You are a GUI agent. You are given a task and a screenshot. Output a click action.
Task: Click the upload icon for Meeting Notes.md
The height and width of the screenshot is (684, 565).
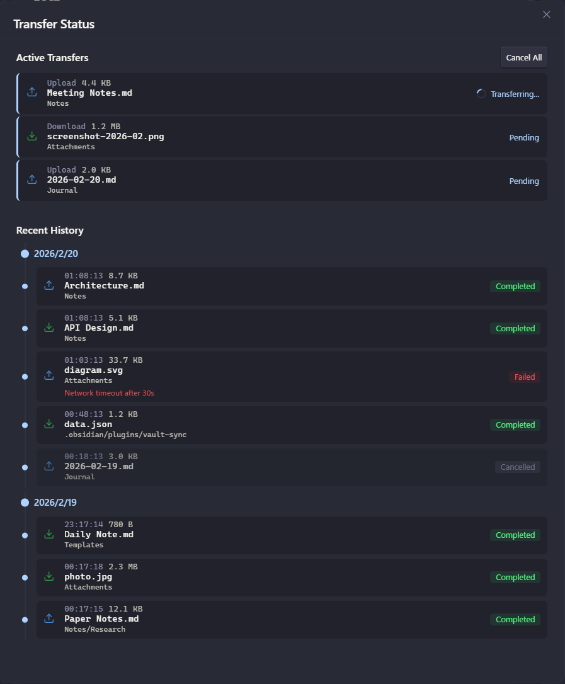pos(32,93)
